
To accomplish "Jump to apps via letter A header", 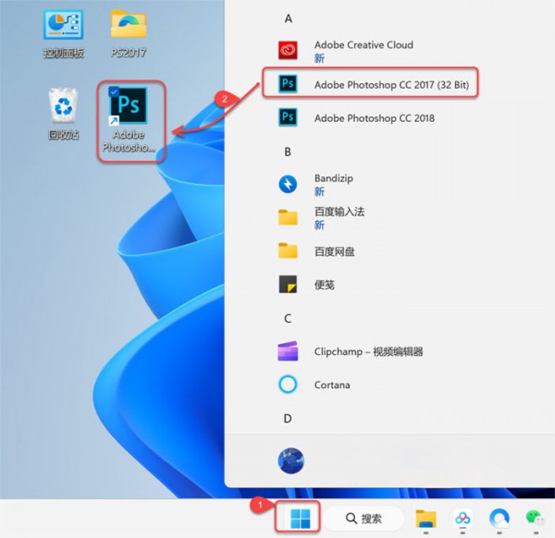I will [288, 18].
